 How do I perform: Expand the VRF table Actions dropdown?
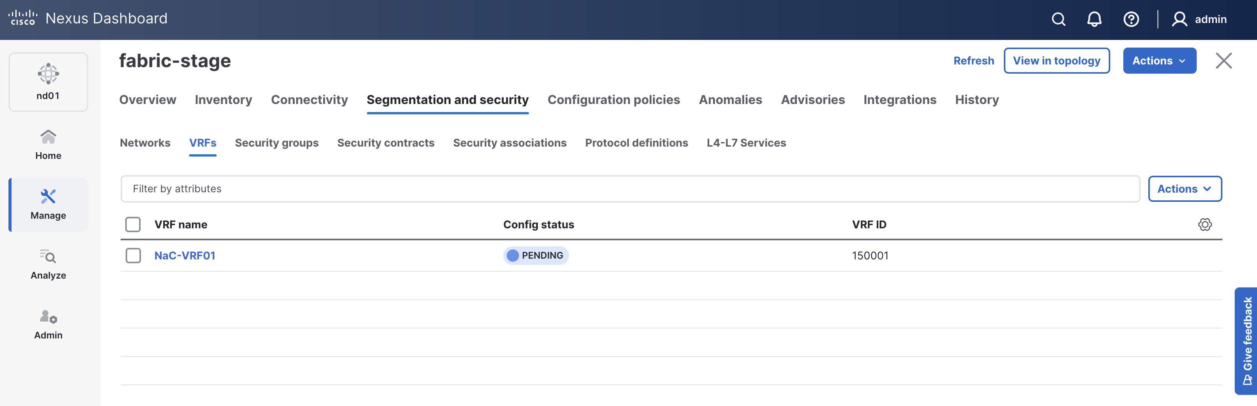[x=1185, y=189]
